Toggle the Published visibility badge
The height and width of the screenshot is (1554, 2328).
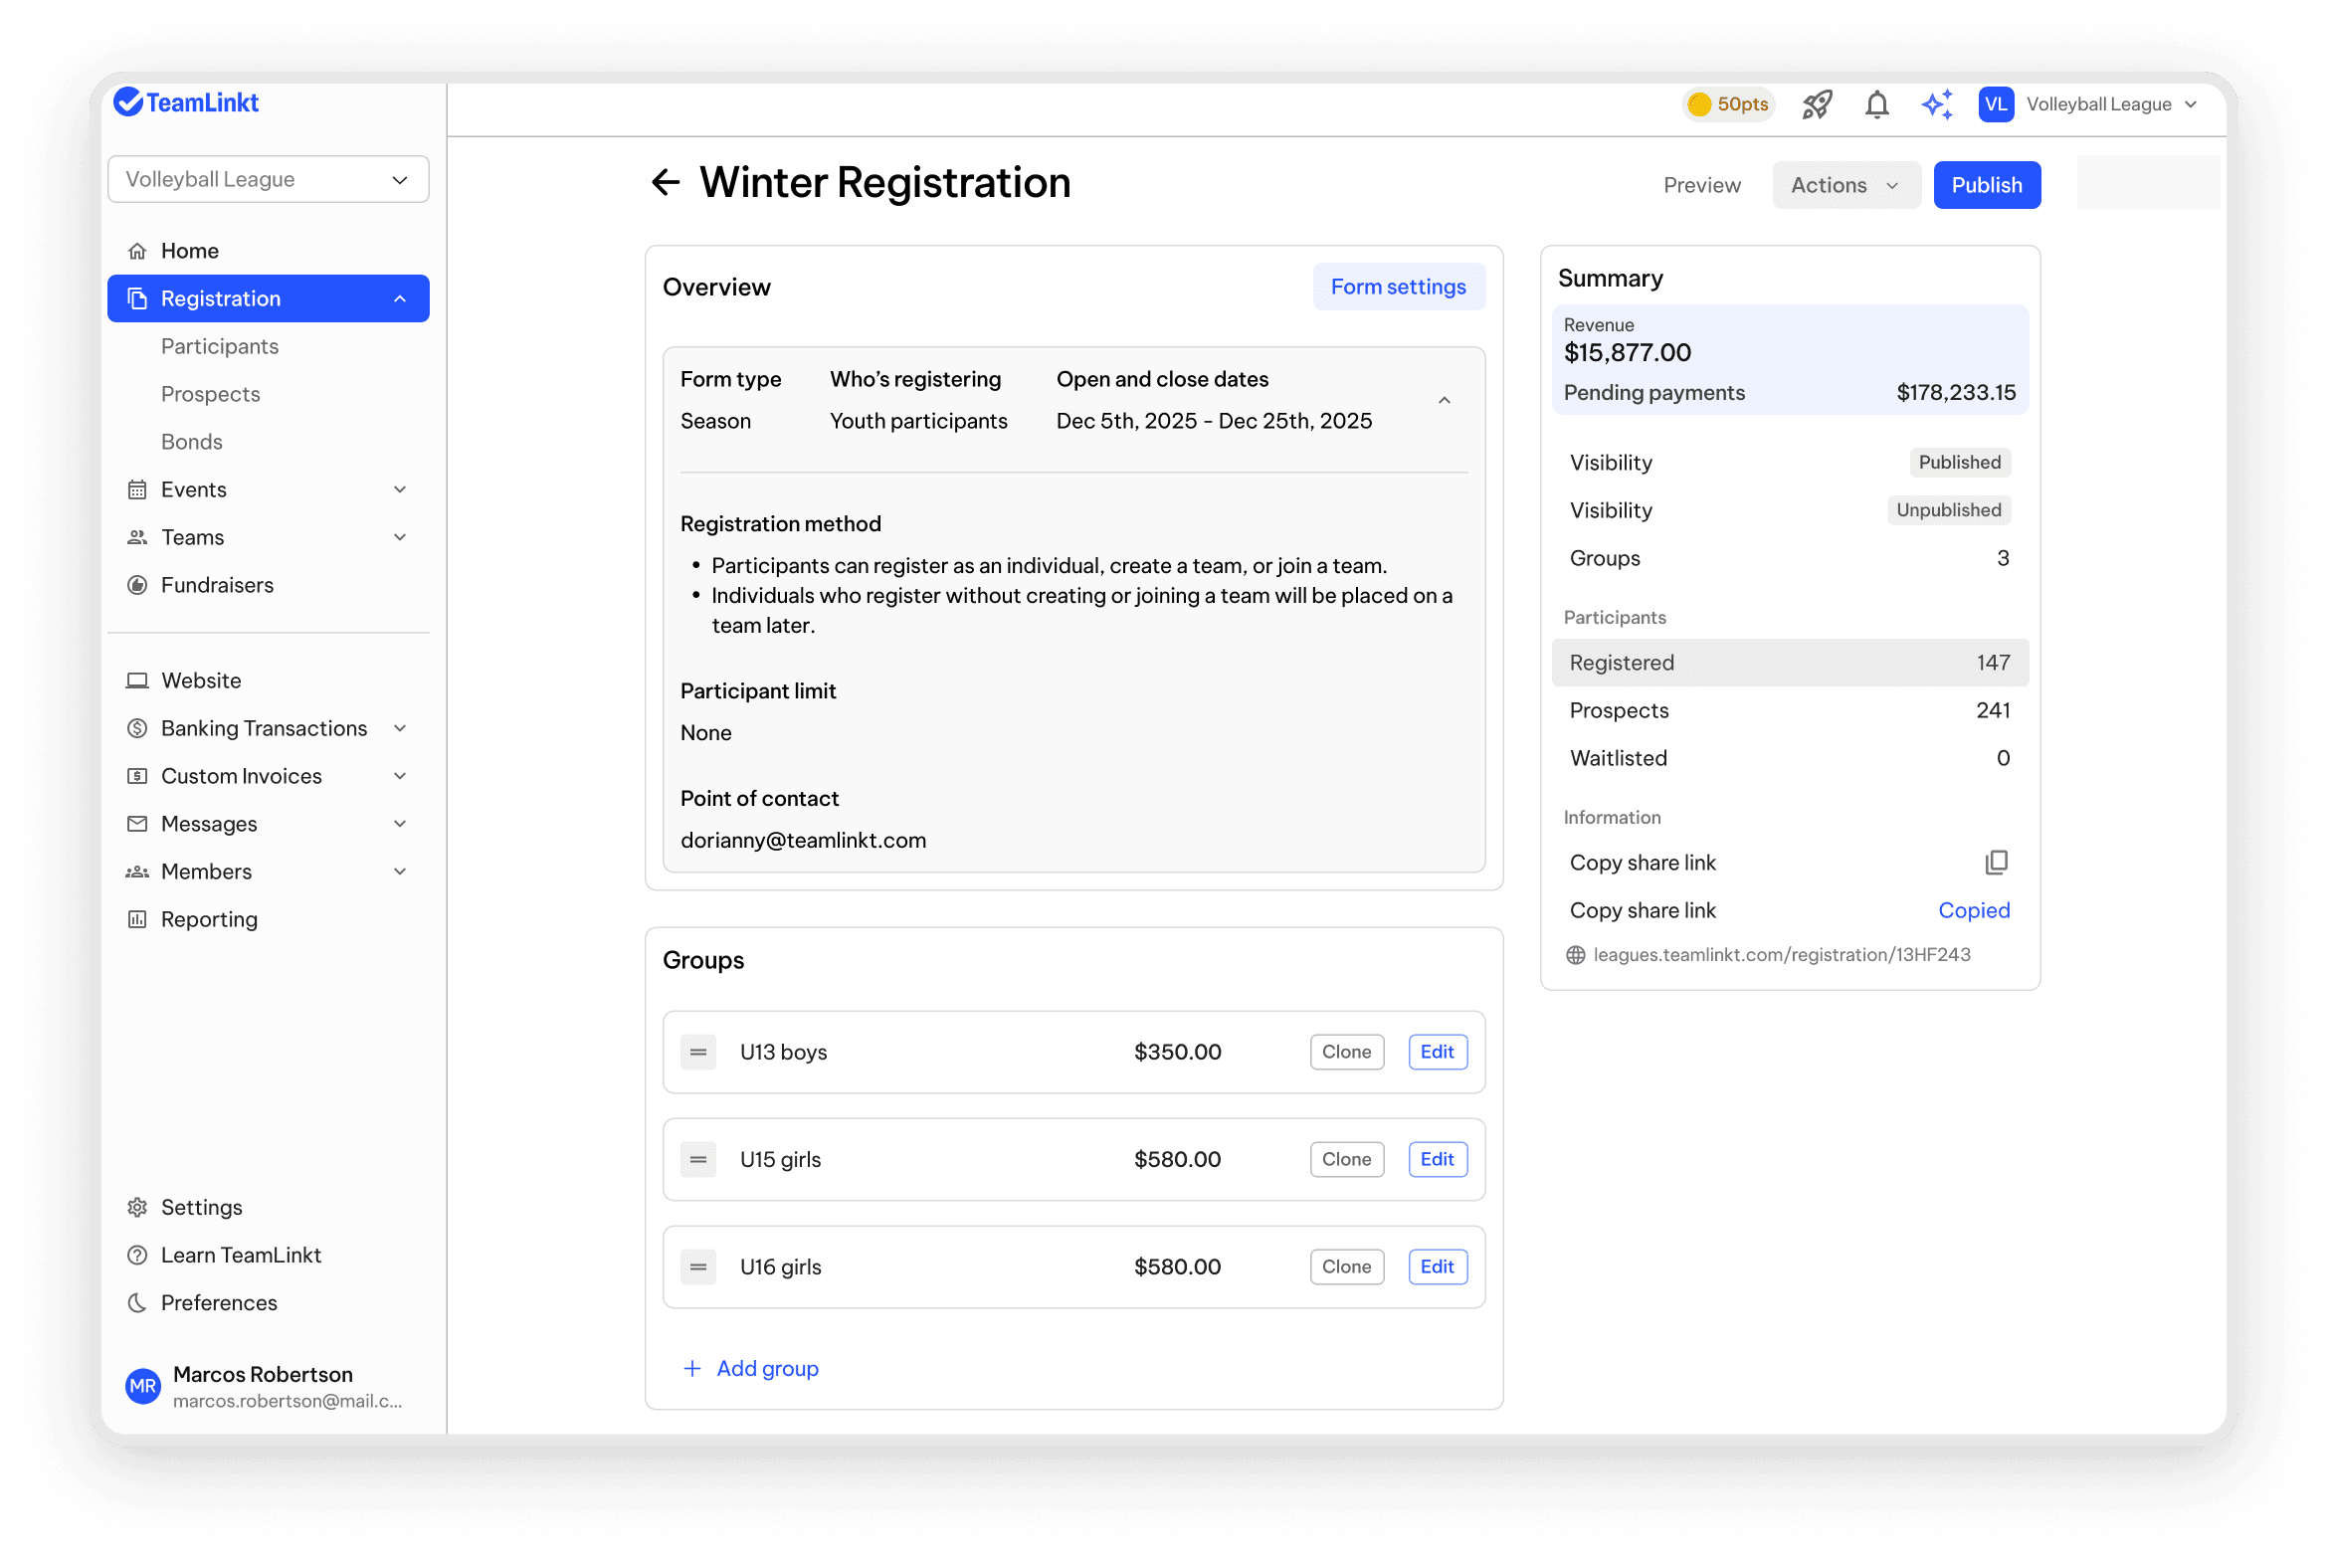pyautogui.click(x=1959, y=462)
